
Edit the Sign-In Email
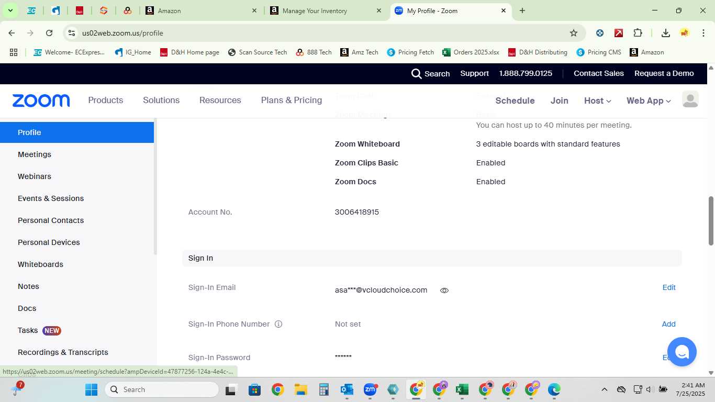point(669,287)
